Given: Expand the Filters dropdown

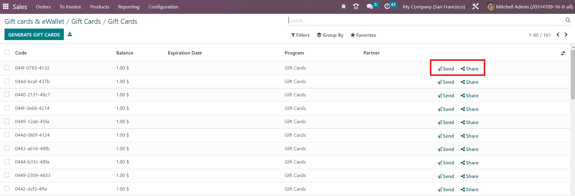Looking at the screenshot, I should click(x=300, y=35).
